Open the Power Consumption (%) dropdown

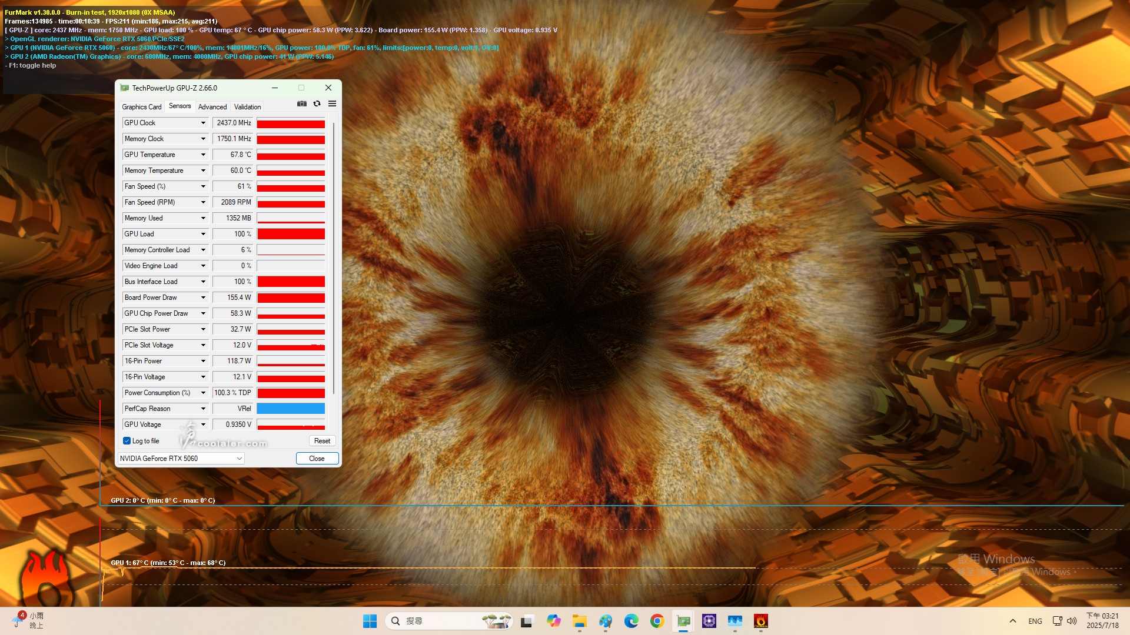[x=203, y=393]
